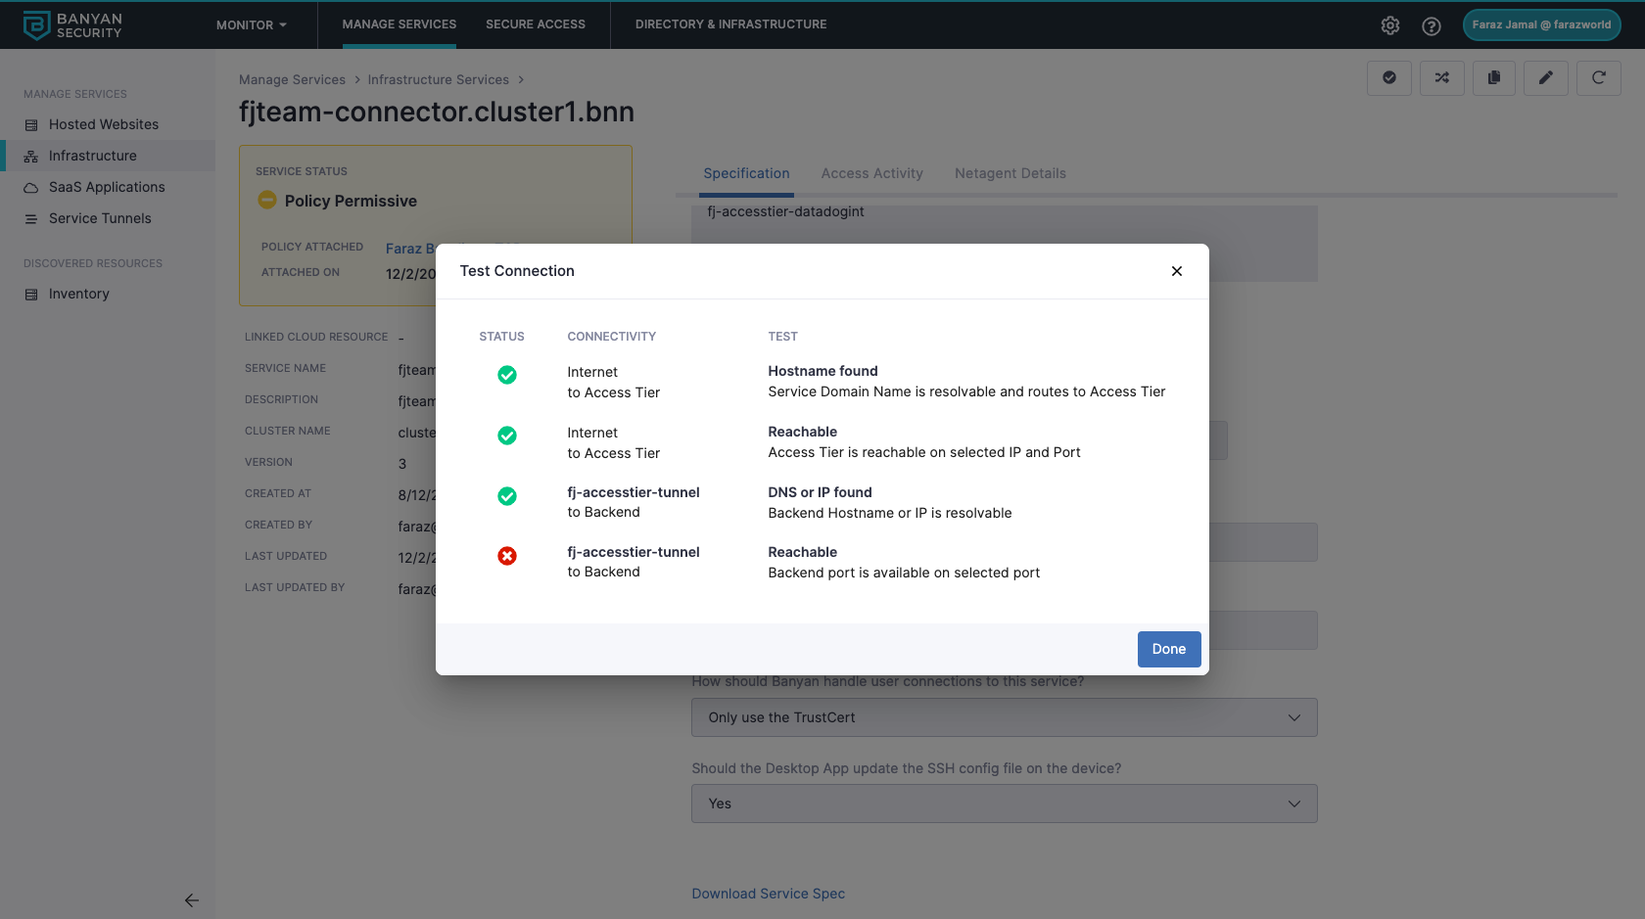The image size is (1645, 919).
Task: Switch to the Access Activity tab
Action: 871,173
